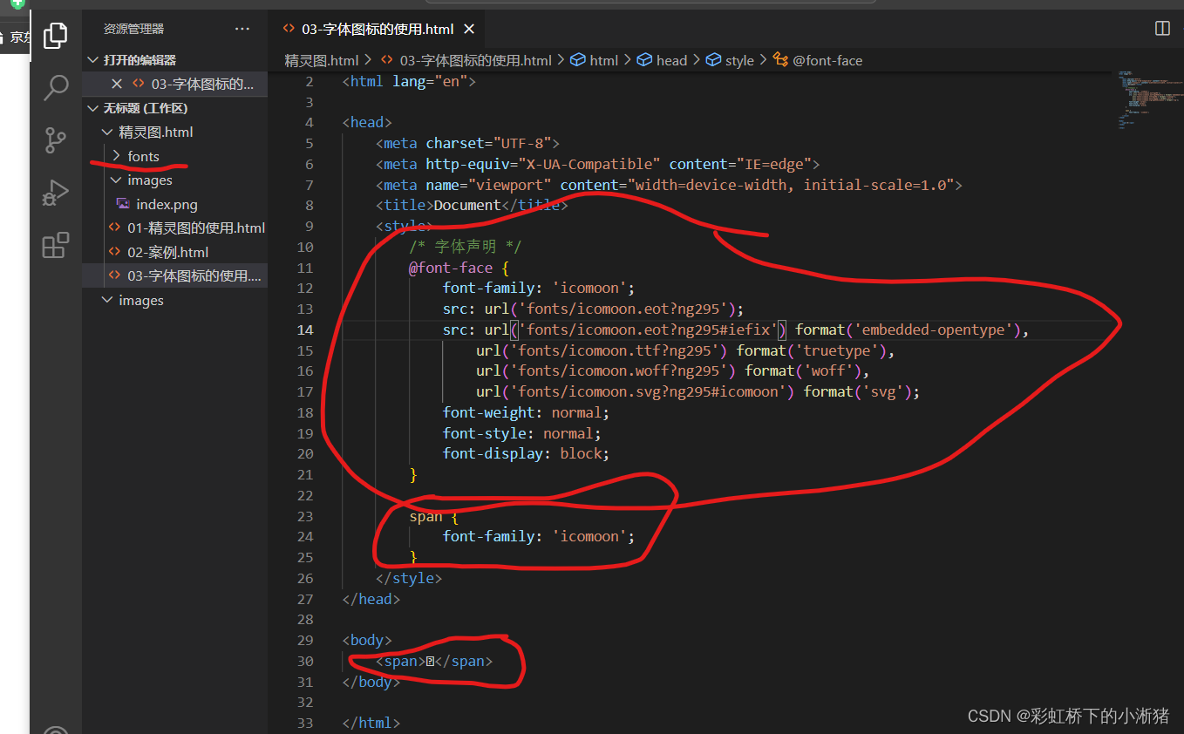This screenshot has height=734, width=1184.
Task: Collapse the fonts folder
Action: (x=146, y=156)
